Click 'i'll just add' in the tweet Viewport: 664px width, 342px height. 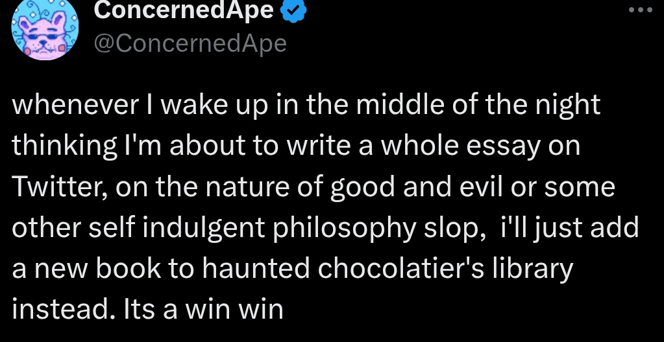click(x=570, y=227)
